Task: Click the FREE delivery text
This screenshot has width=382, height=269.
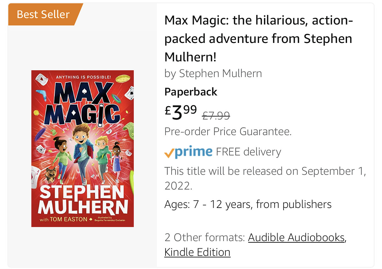Action: tap(248, 152)
